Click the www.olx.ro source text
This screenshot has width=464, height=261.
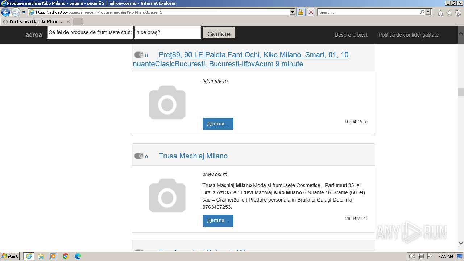pyautogui.click(x=215, y=174)
